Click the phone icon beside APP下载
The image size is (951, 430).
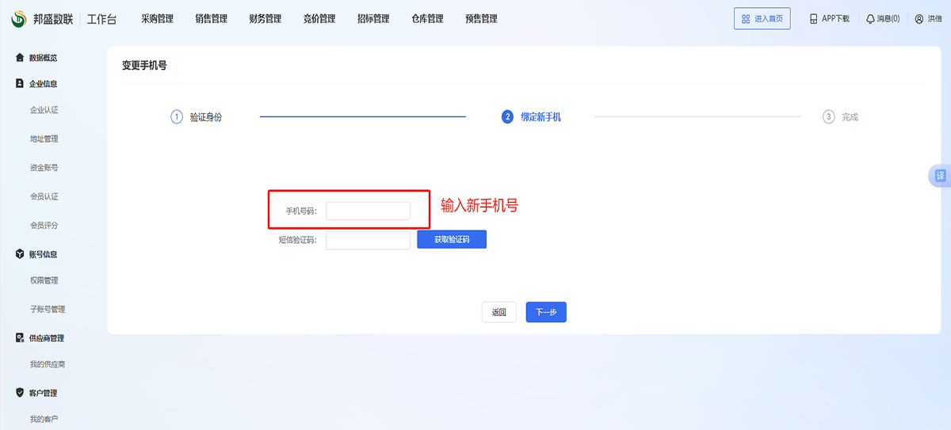pyautogui.click(x=813, y=19)
